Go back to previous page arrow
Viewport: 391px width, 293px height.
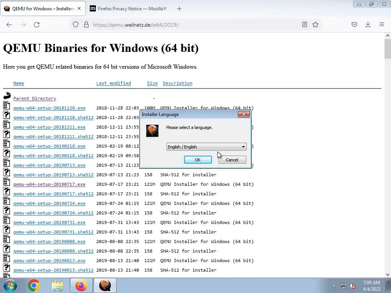pos(9,25)
